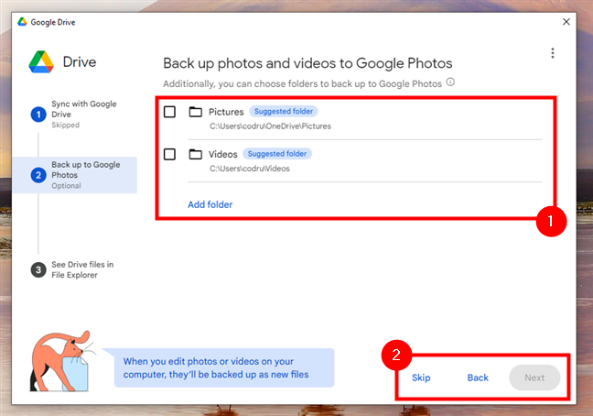Skip the Google Photos backup step
The width and height of the screenshot is (593, 416).
click(421, 378)
